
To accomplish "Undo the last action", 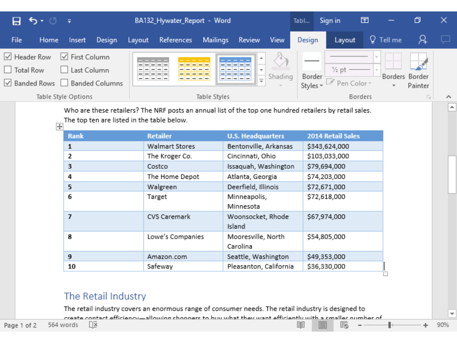I will pyautogui.click(x=33, y=21).
